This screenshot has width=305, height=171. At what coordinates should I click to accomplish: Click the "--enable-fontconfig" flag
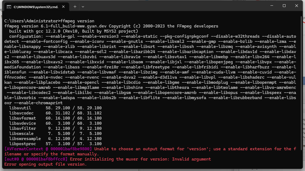click(44, 41)
